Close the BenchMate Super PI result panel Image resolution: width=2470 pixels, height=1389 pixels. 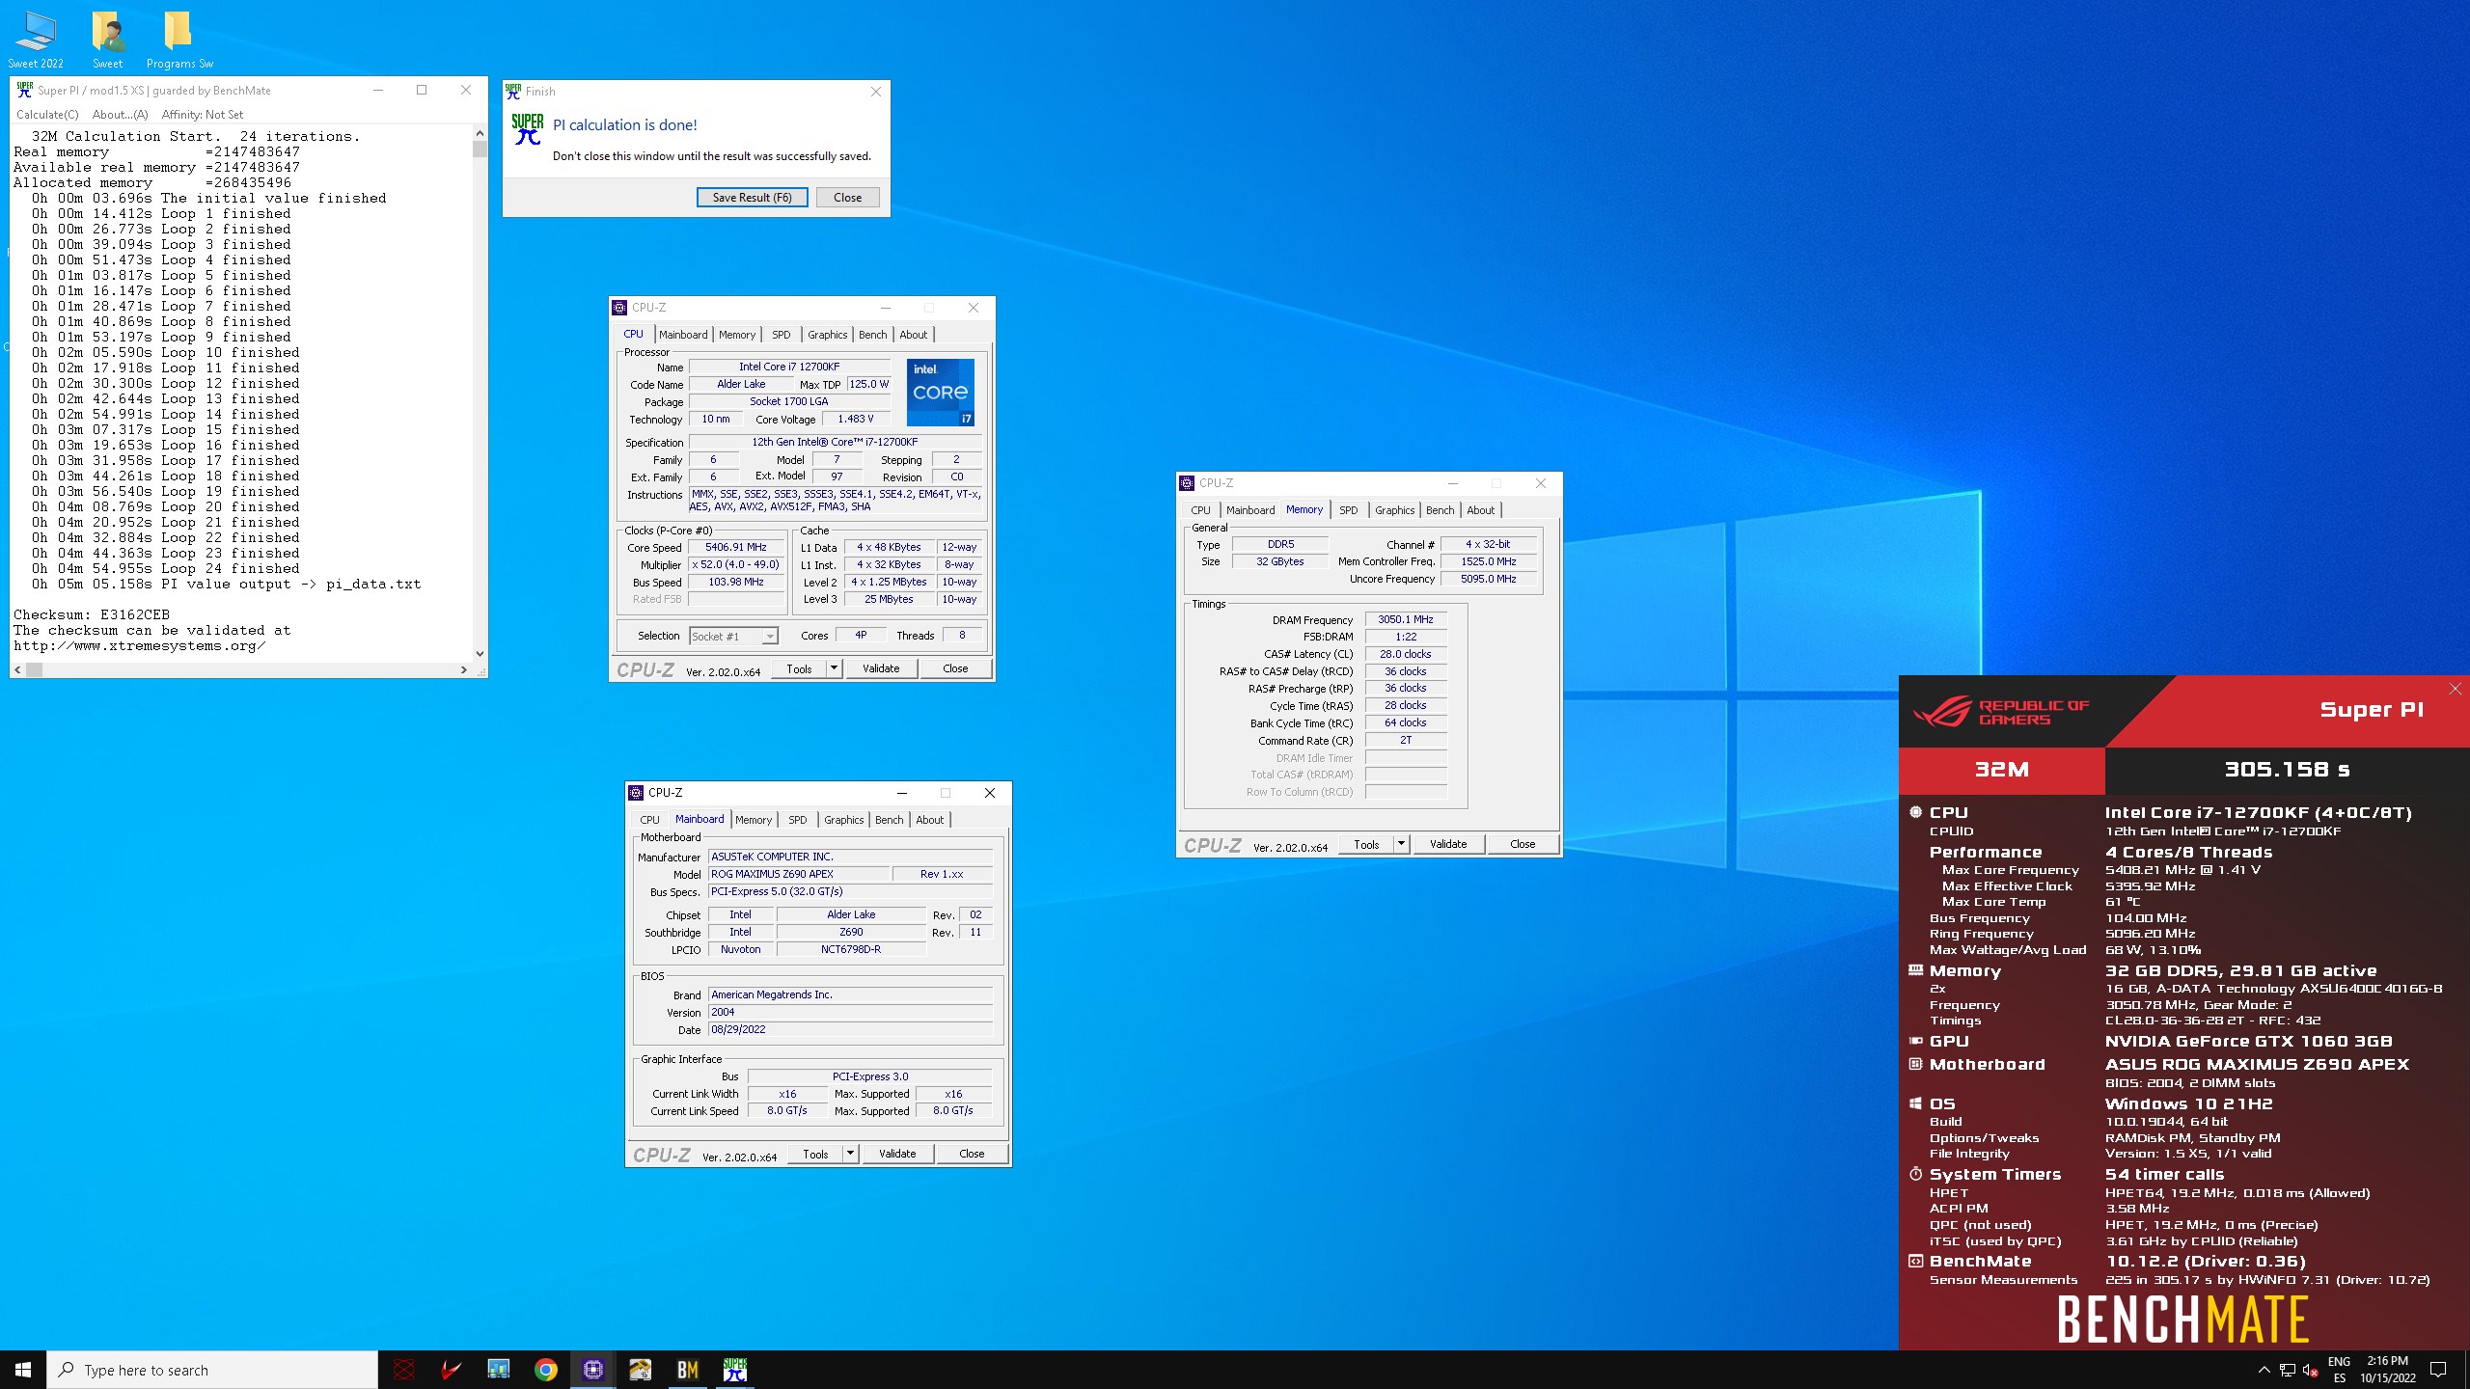coord(2456,689)
